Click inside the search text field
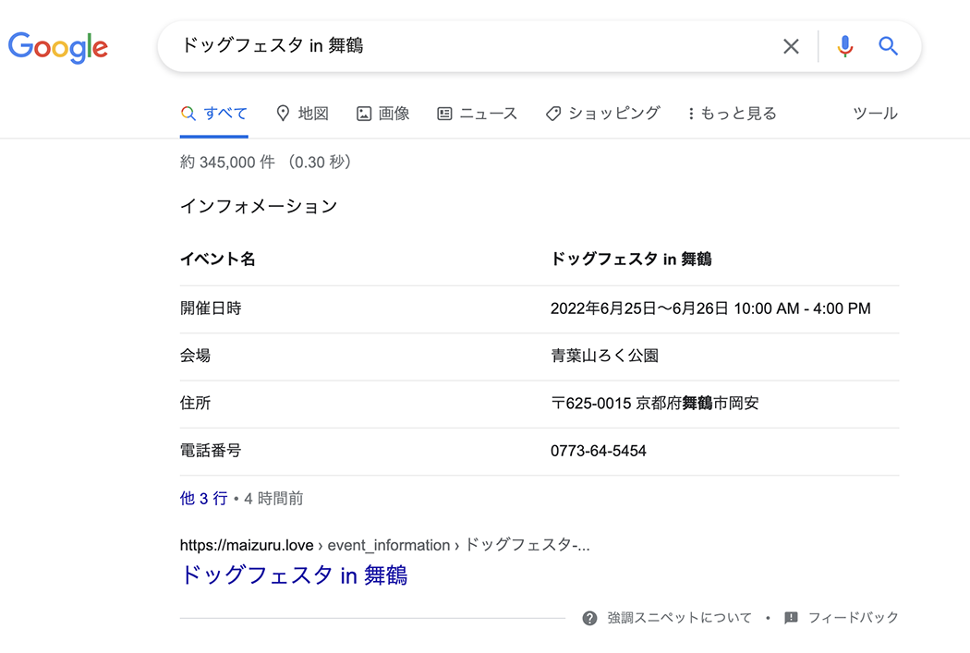 tap(462, 46)
